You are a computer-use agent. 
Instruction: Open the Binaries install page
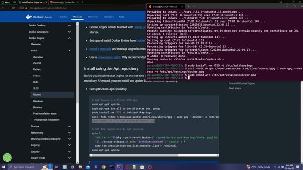point(37,107)
